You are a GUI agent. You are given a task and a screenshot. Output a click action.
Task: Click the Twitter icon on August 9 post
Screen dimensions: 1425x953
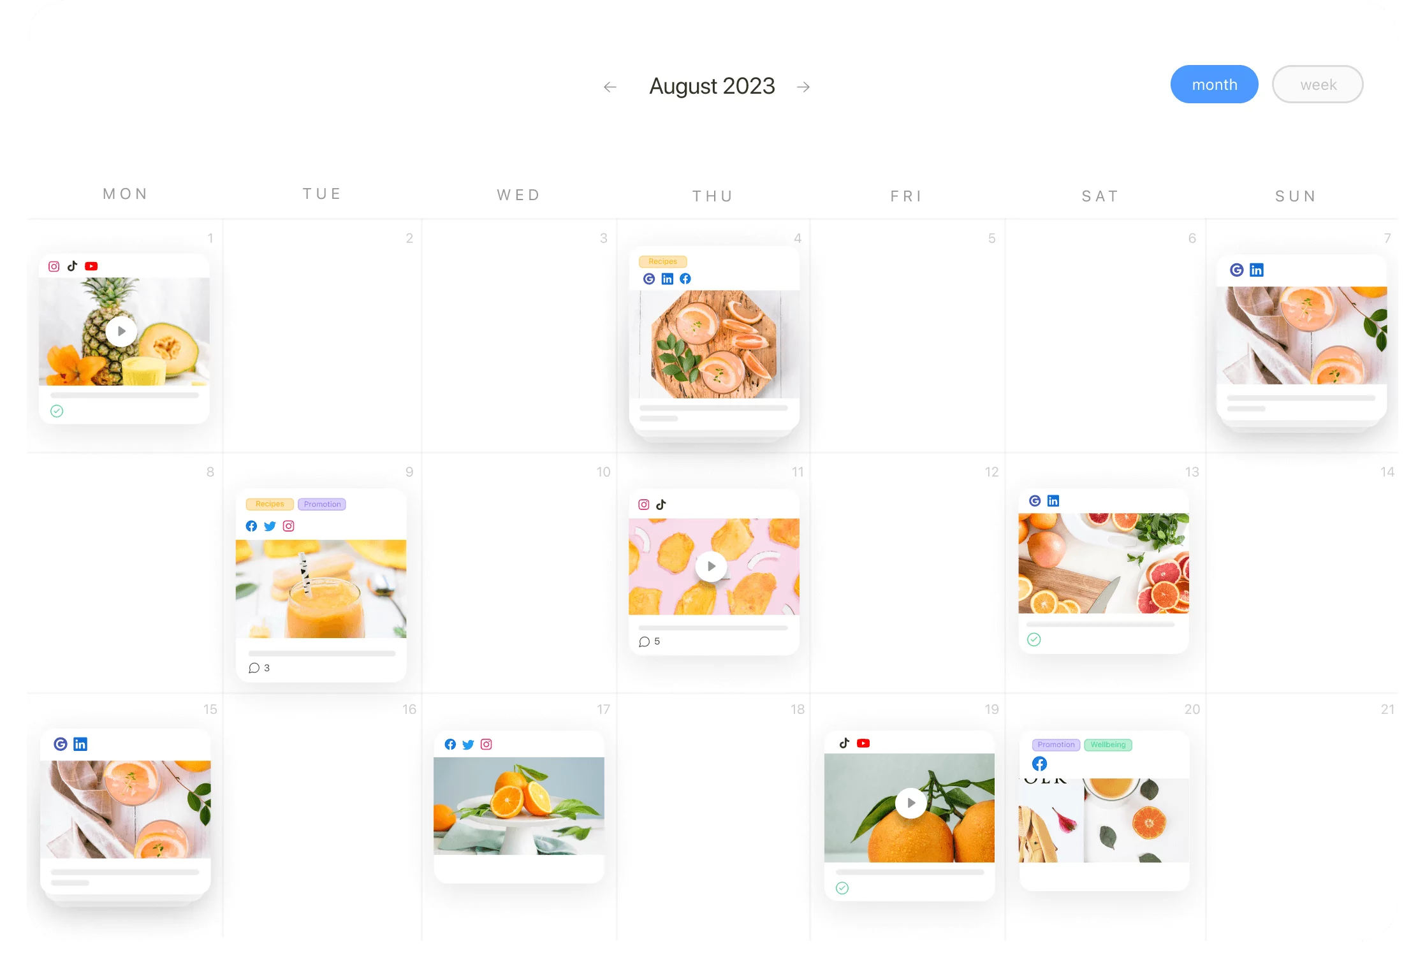coord(269,525)
